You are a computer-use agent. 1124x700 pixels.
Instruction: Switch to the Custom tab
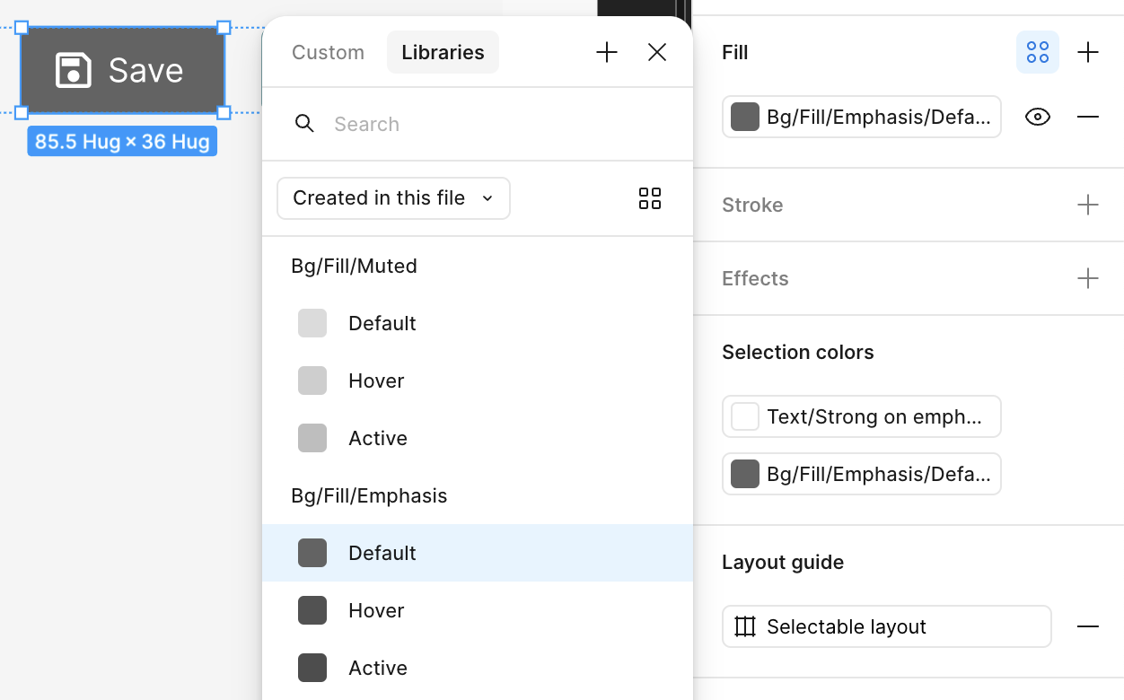[328, 53]
